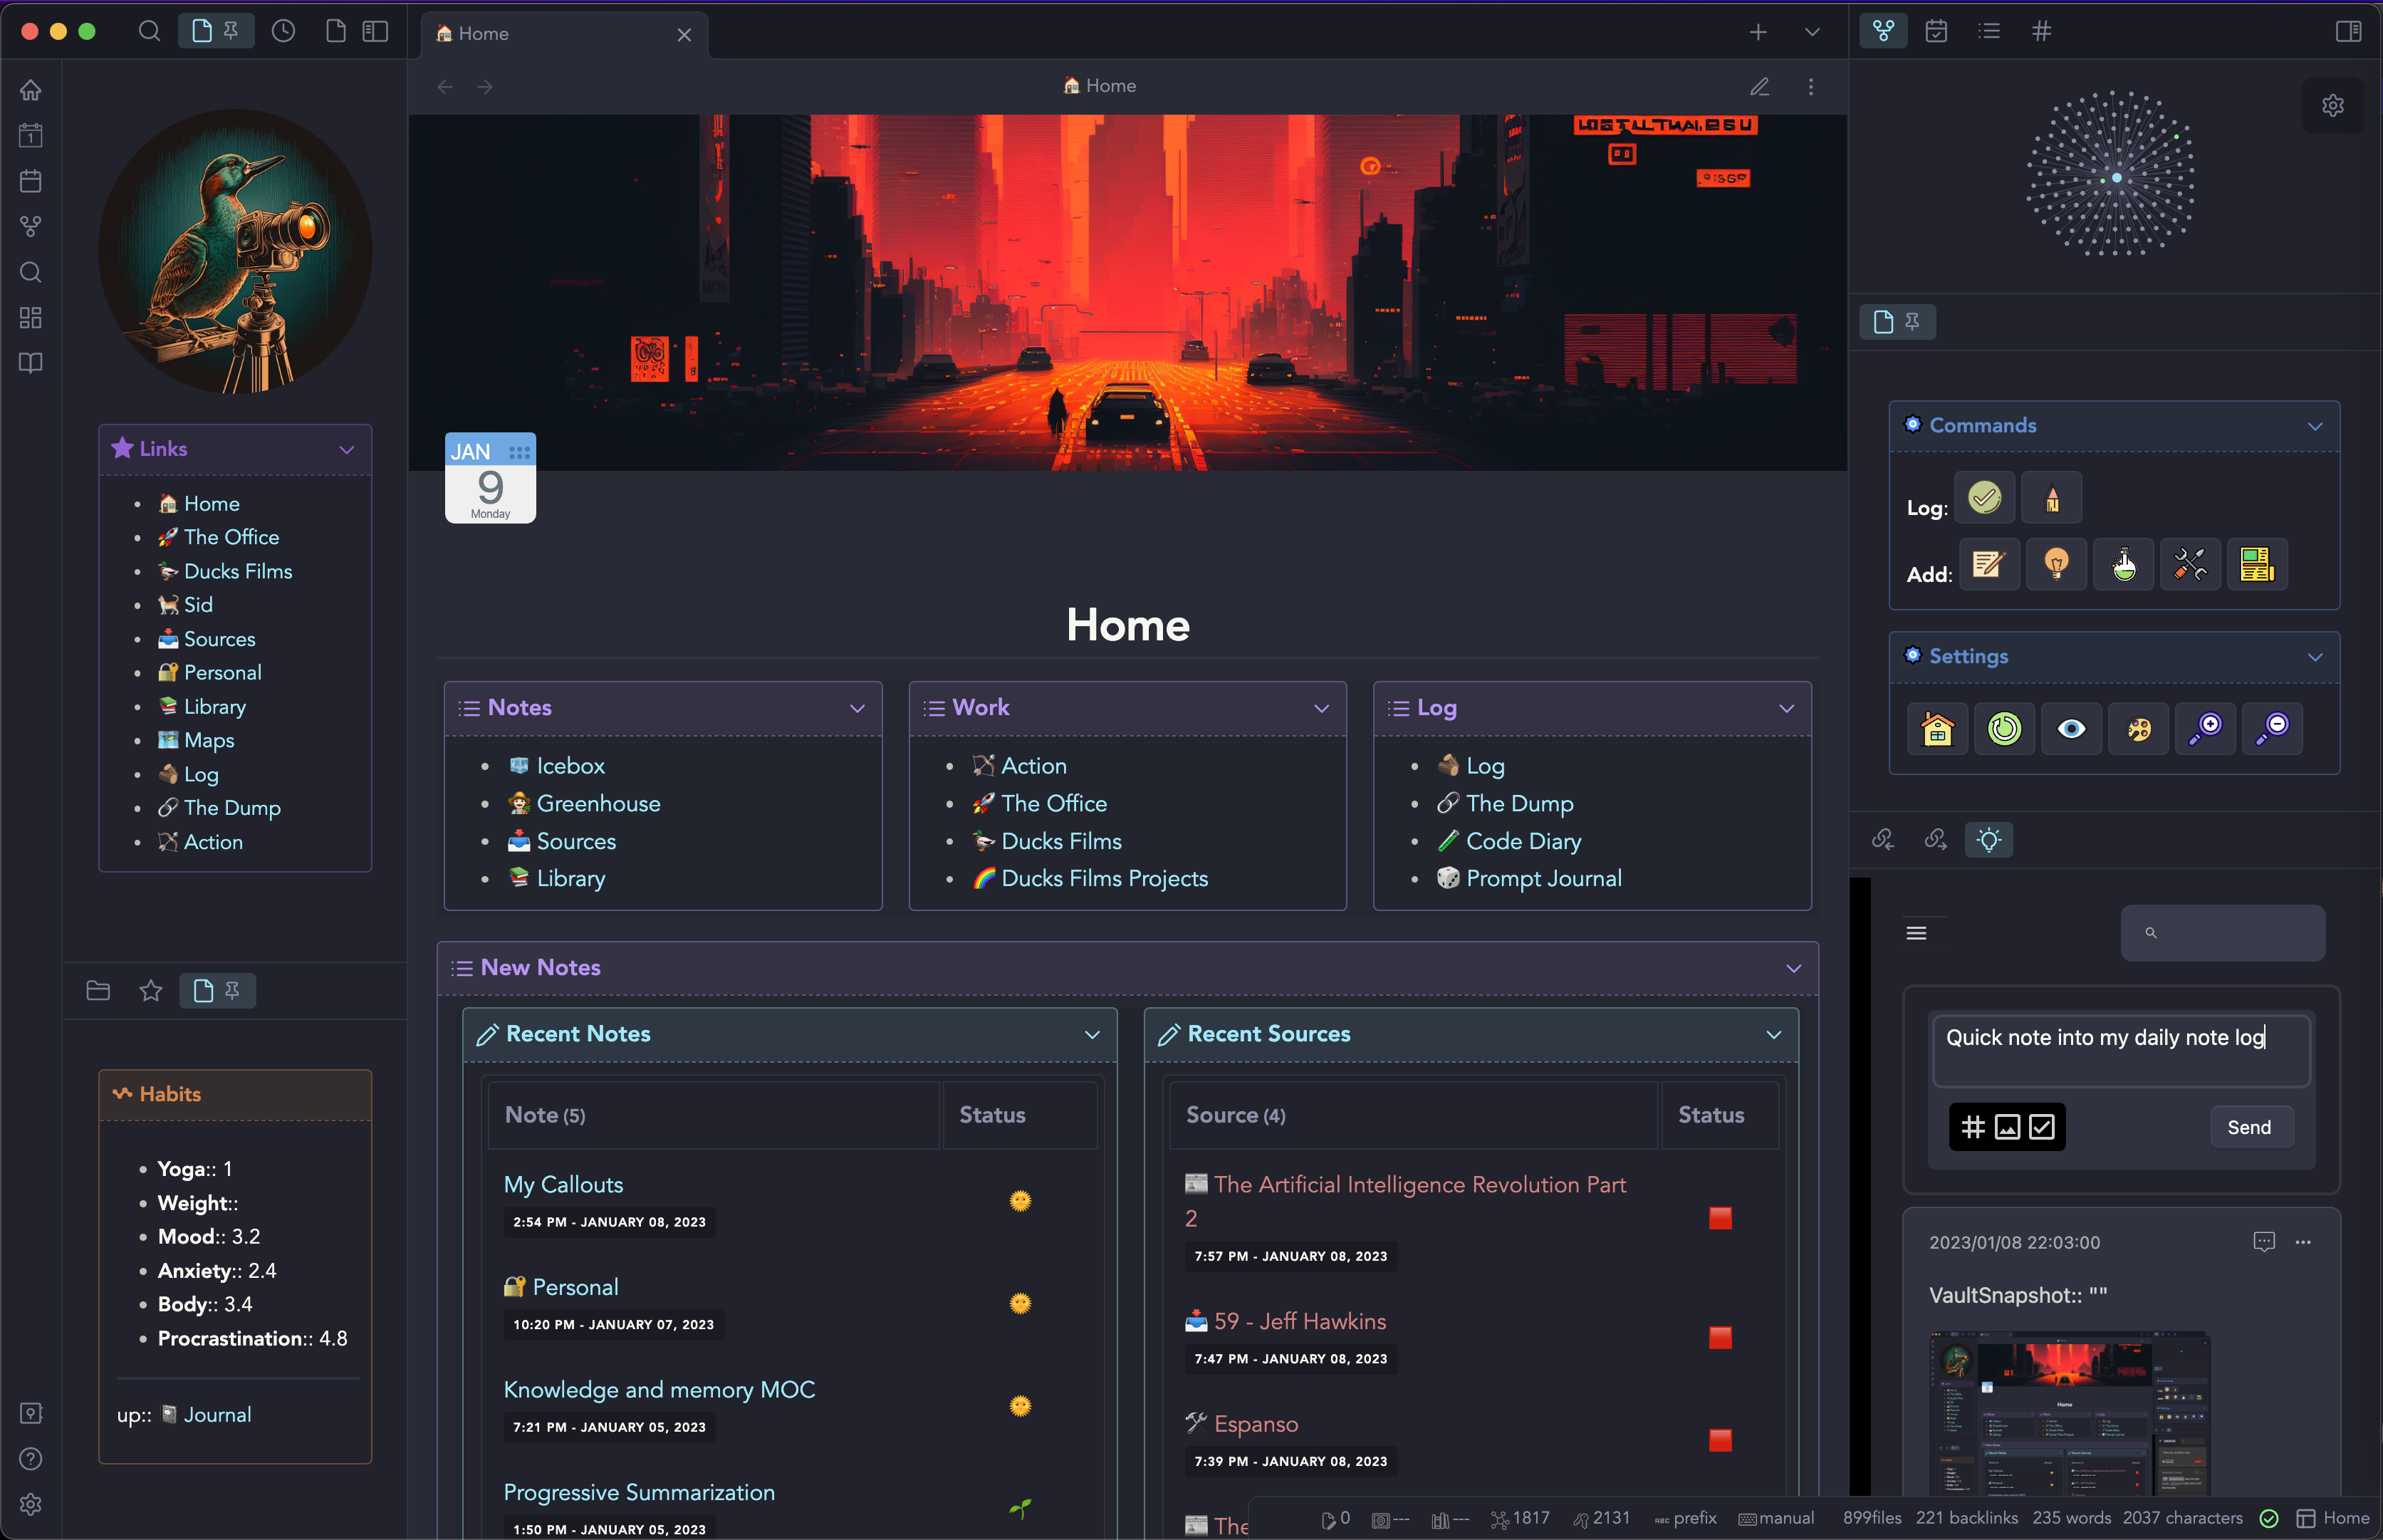Open graph settings gear icon
2383x1540 pixels.
point(2332,105)
